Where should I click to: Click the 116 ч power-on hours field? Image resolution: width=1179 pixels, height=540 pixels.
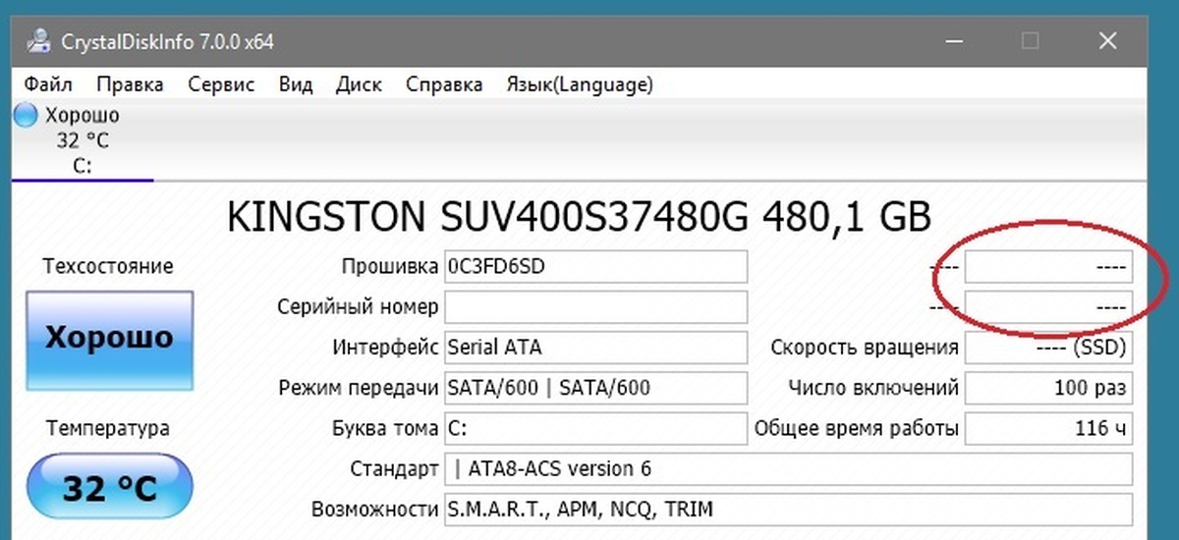[x=1048, y=428]
